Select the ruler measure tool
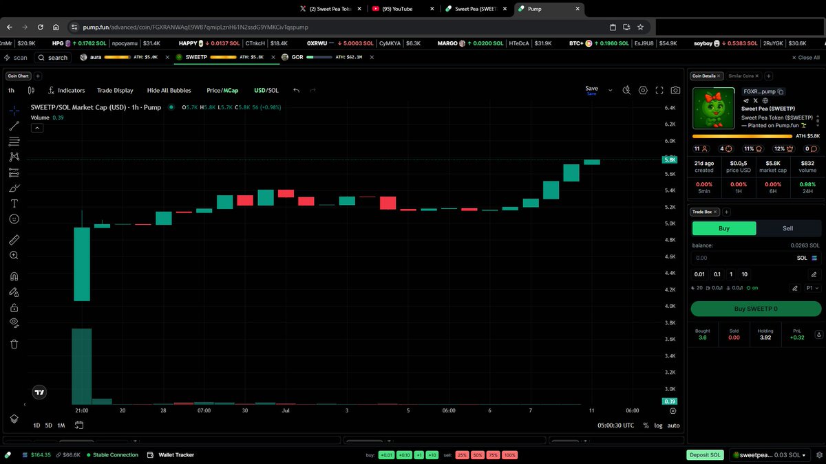 [14, 240]
